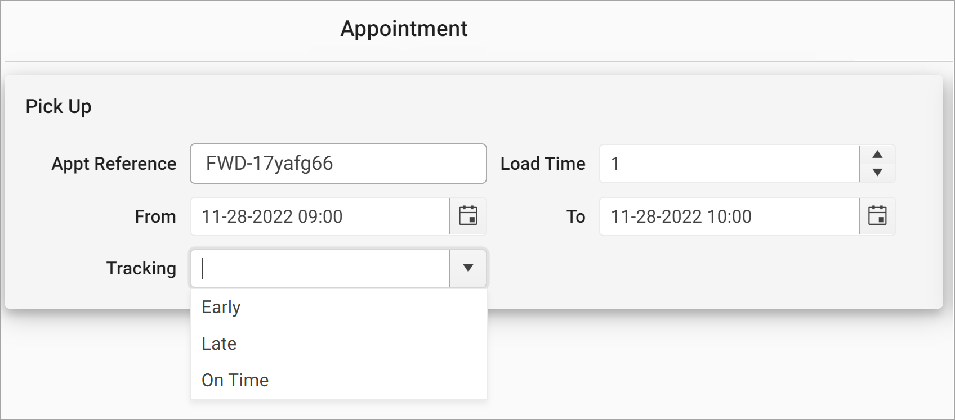Collapse the open Tracking options list
955x420 pixels.
pos(468,269)
